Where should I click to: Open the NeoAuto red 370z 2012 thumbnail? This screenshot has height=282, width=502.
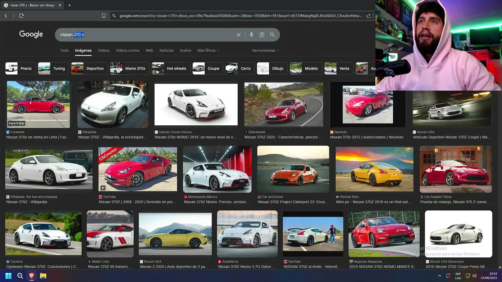[x=368, y=105]
